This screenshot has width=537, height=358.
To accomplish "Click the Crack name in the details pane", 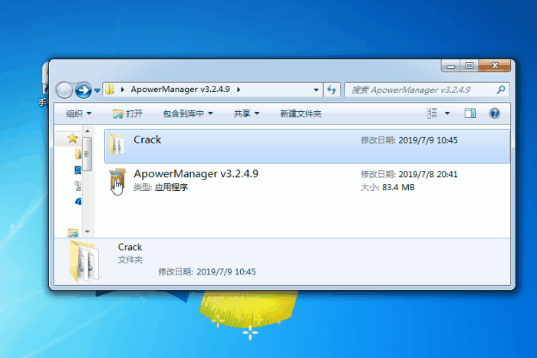I will coord(130,247).
